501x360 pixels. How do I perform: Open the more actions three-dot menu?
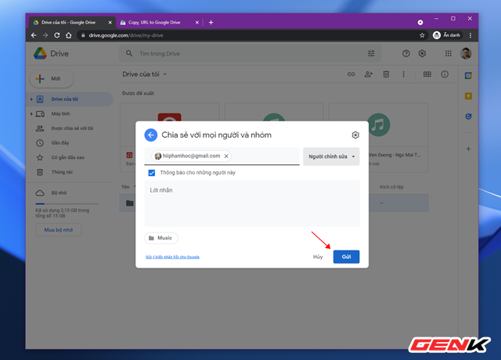[404, 74]
